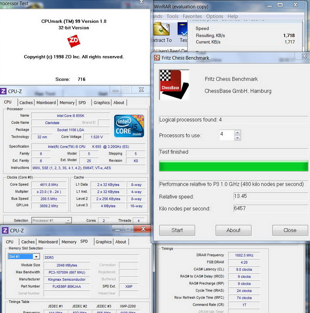Expand the Slot #1 memory slot dropdown
The height and width of the screenshot is (313, 310).
click(37, 257)
